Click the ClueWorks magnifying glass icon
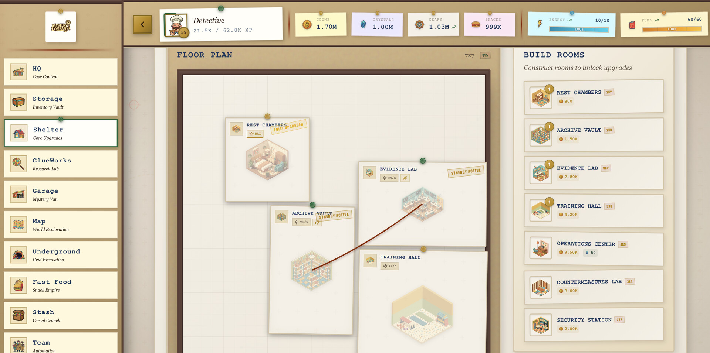The width and height of the screenshot is (710, 353). 18,164
